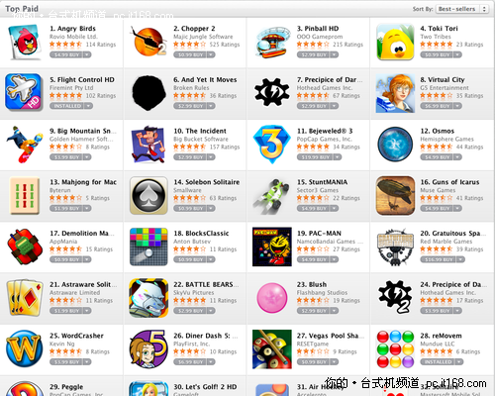Open the Angry Birds app icon
The image size is (495, 396).
point(25,43)
